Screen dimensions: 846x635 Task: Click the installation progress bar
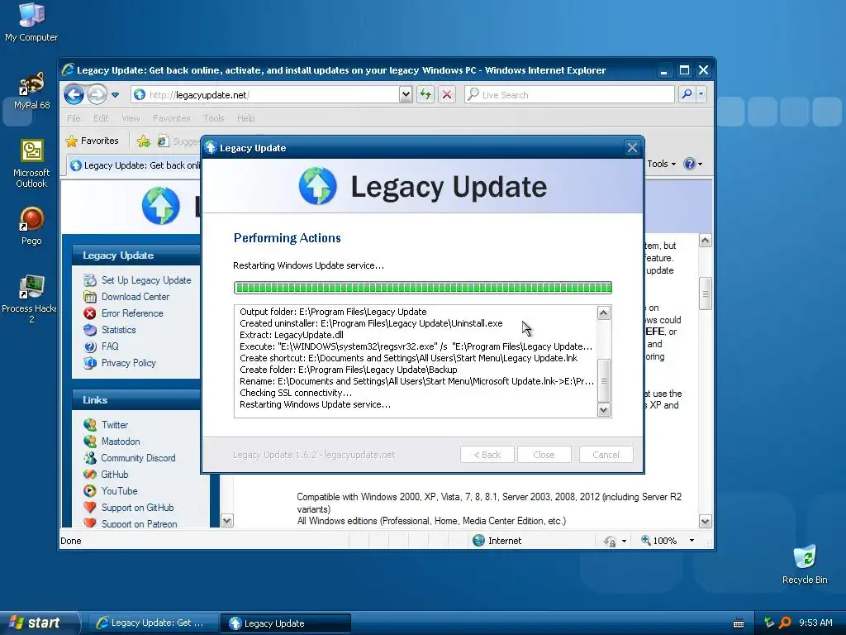(x=423, y=288)
